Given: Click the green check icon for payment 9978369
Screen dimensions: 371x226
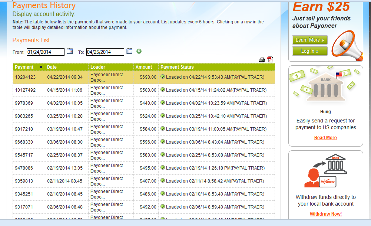Looking at the screenshot, I should [163, 102].
